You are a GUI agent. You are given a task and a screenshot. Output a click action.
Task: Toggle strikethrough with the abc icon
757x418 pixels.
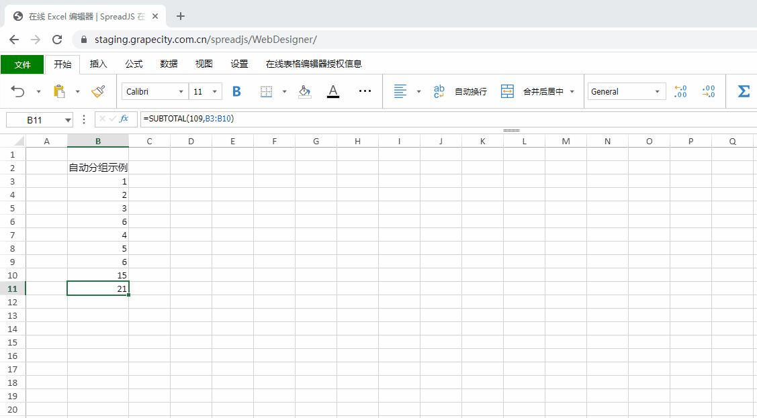(x=438, y=91)
